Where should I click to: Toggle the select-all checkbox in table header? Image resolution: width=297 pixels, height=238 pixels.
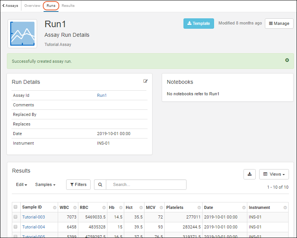point(16,207)
